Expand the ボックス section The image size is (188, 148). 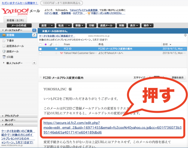[3, 125]
